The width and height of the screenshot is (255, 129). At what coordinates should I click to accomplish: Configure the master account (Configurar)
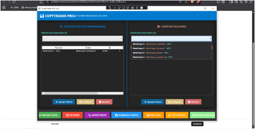pyautogui.click(x=86, y=102)
